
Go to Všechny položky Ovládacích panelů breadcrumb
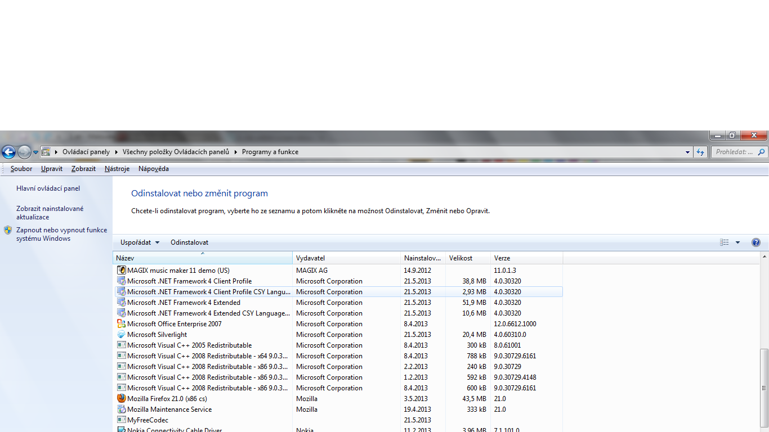[176, 152]
